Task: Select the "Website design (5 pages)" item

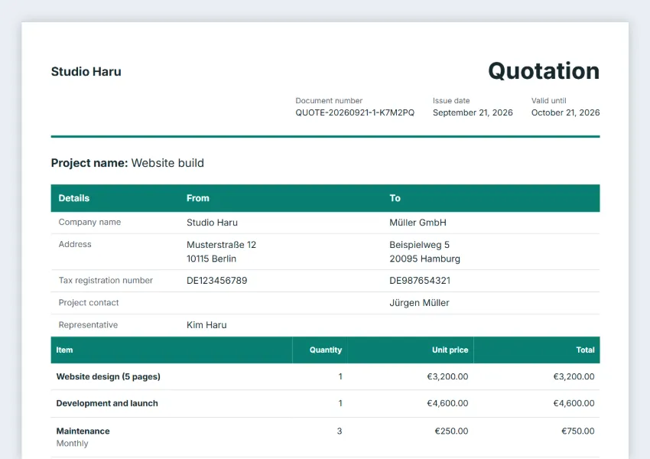Action: pyautogui.click(x=108, y=376)
